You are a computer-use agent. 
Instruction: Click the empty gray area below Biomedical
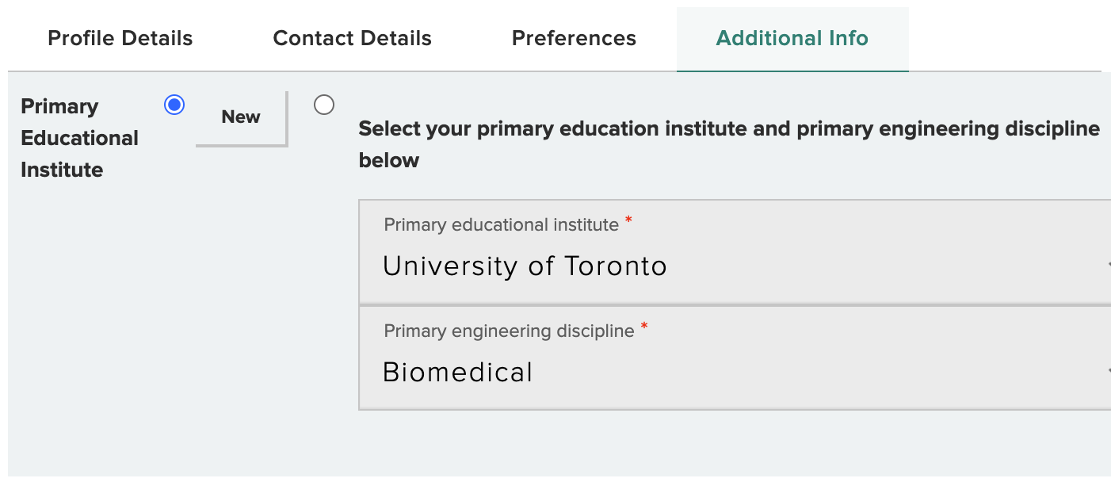735,444
